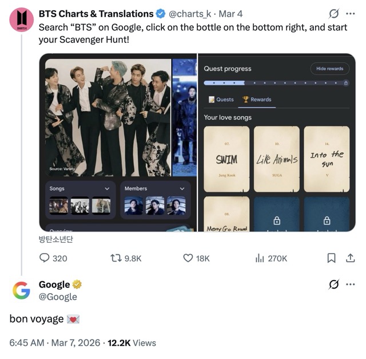Open the SWIM love song card
The image size is (366, 359).
pos(226,159)
